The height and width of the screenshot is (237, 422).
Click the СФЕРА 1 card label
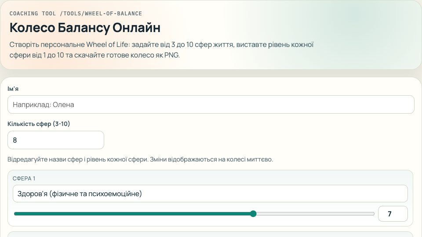click(24, 178)
